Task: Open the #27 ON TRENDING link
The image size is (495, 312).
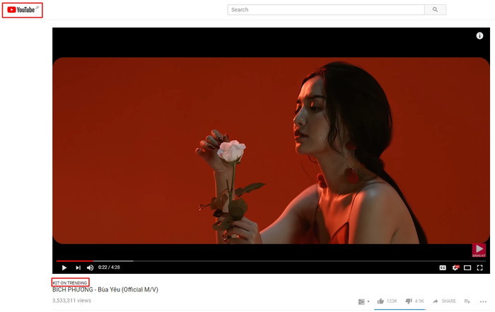Action: [x=70, y=282]
